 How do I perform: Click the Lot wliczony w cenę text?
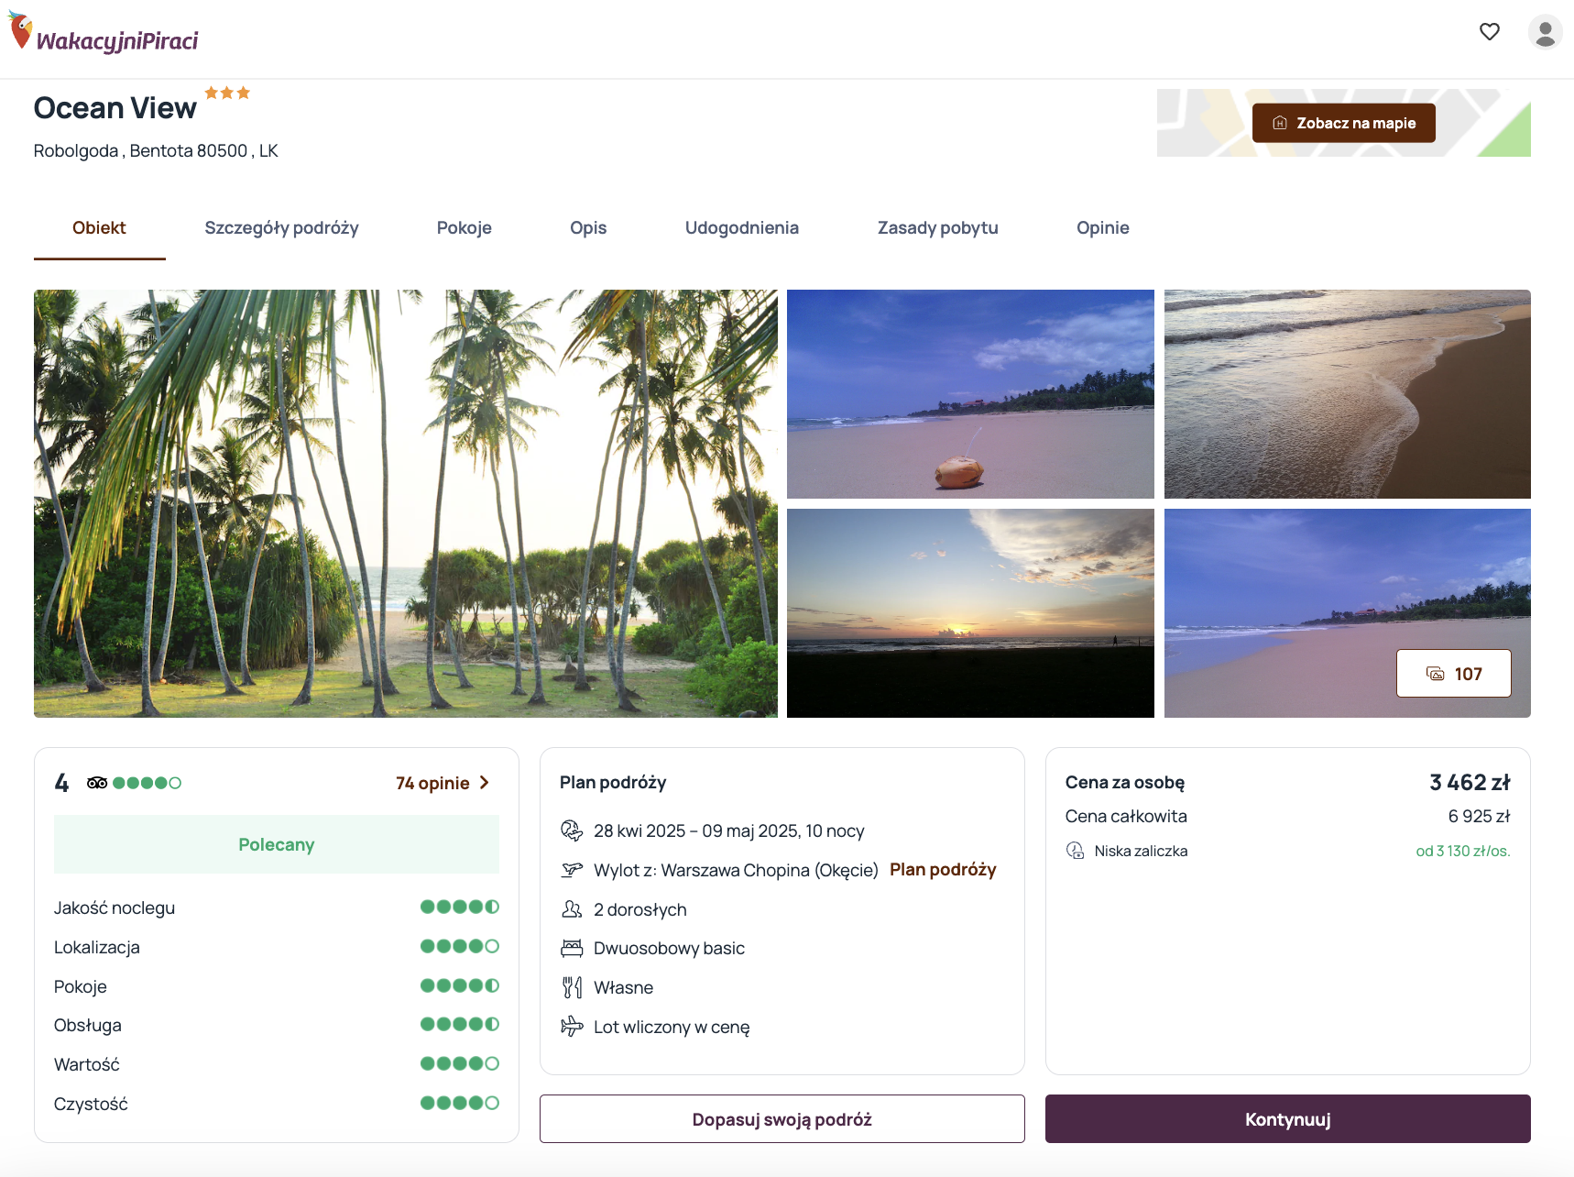point(672,1027)
